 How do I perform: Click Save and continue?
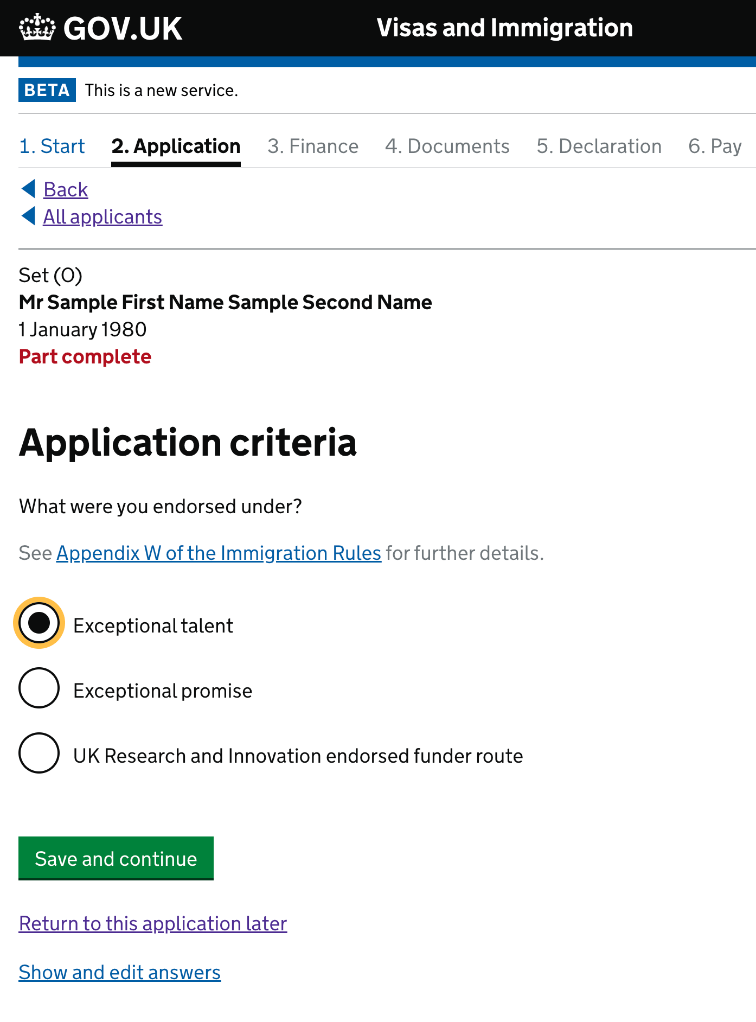(116, 859)
